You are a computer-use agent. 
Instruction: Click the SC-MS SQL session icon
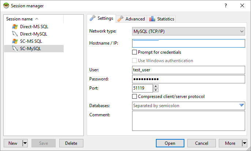tap(15, 41)
